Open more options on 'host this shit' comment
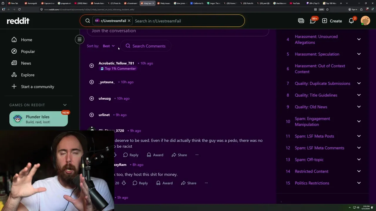Image resolution: width=376 pixels, height=211 pixels. (x=206, y=183)
